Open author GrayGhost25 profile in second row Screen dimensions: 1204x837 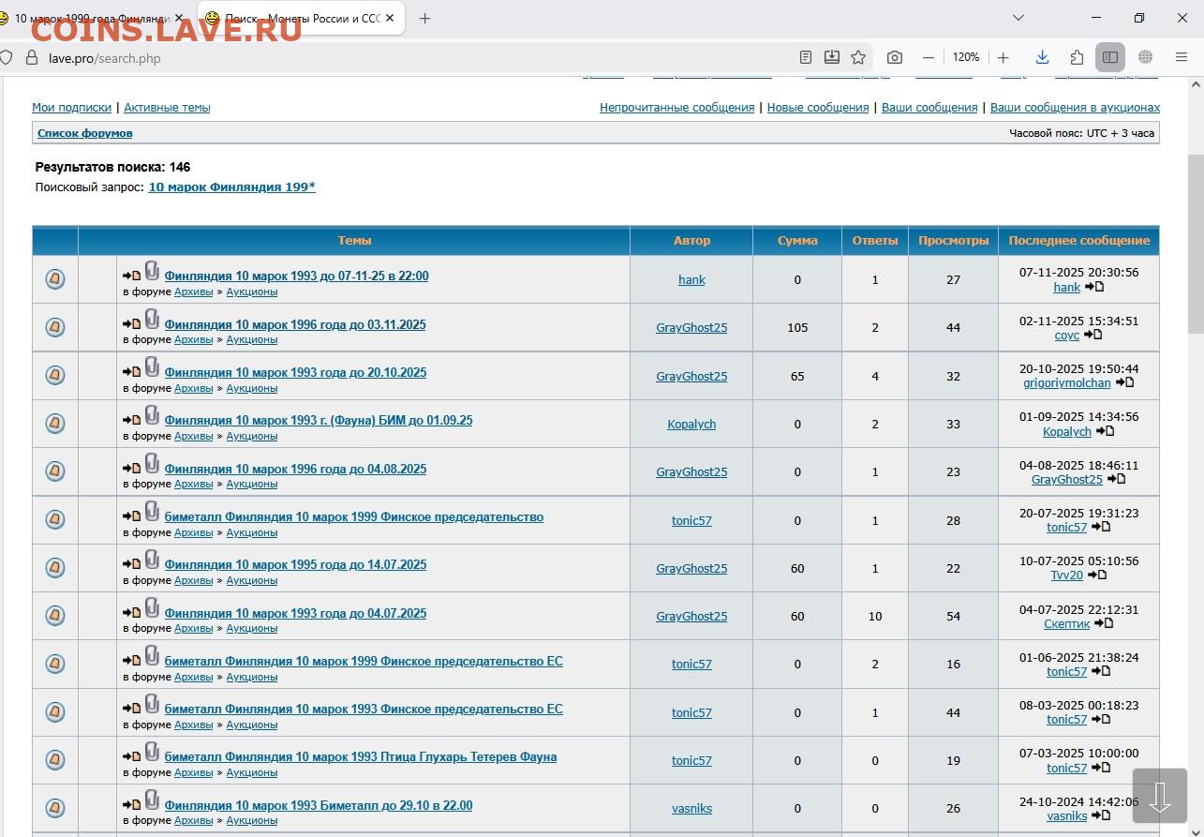pos(691,327)
